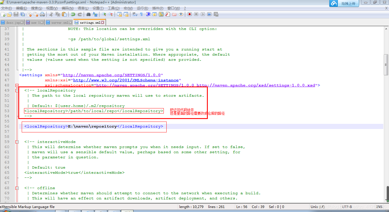Click Save recorded macro icon
The height and width of the screenshot is (212, 389).
pos(216,14)
